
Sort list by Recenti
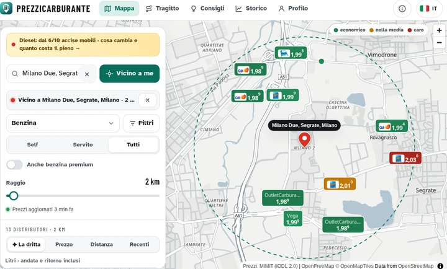click(x=140, y=245)
